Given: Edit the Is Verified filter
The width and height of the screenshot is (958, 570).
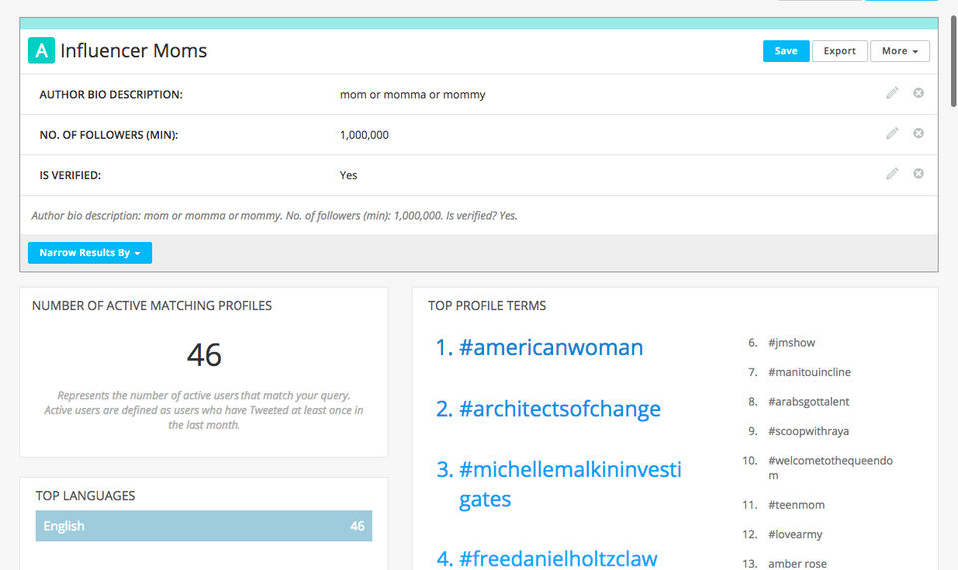Looking at the screenshot, I should [x=892, y=173].
